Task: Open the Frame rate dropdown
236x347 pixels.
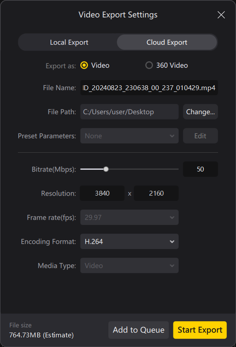Action: tap(129, 217)
